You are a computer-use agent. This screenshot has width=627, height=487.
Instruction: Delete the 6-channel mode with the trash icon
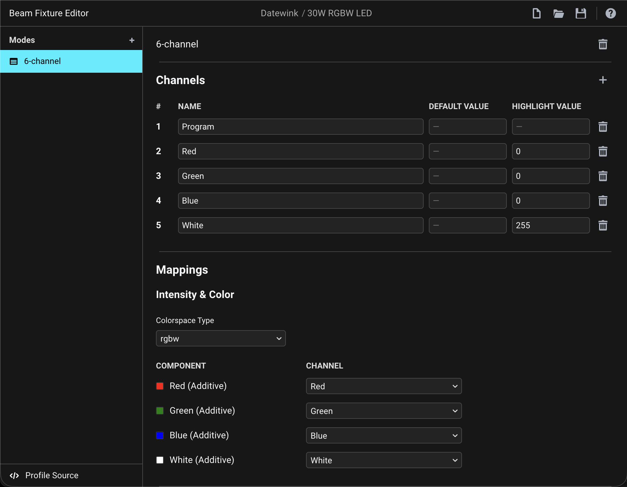coord(603,44)
